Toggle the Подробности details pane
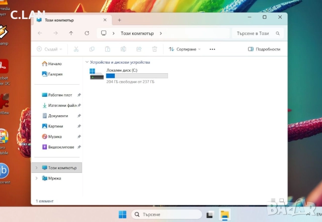 coord(264,49)
